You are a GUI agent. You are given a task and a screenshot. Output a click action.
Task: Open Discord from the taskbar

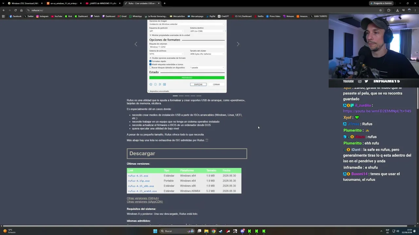pos(242,231)
